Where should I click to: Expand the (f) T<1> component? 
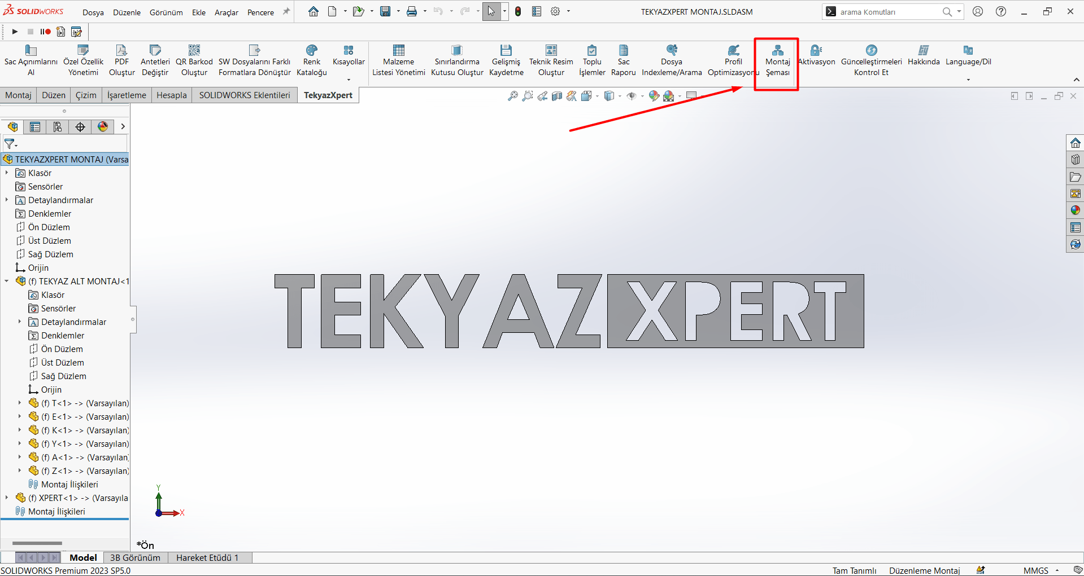coord(20,403)
